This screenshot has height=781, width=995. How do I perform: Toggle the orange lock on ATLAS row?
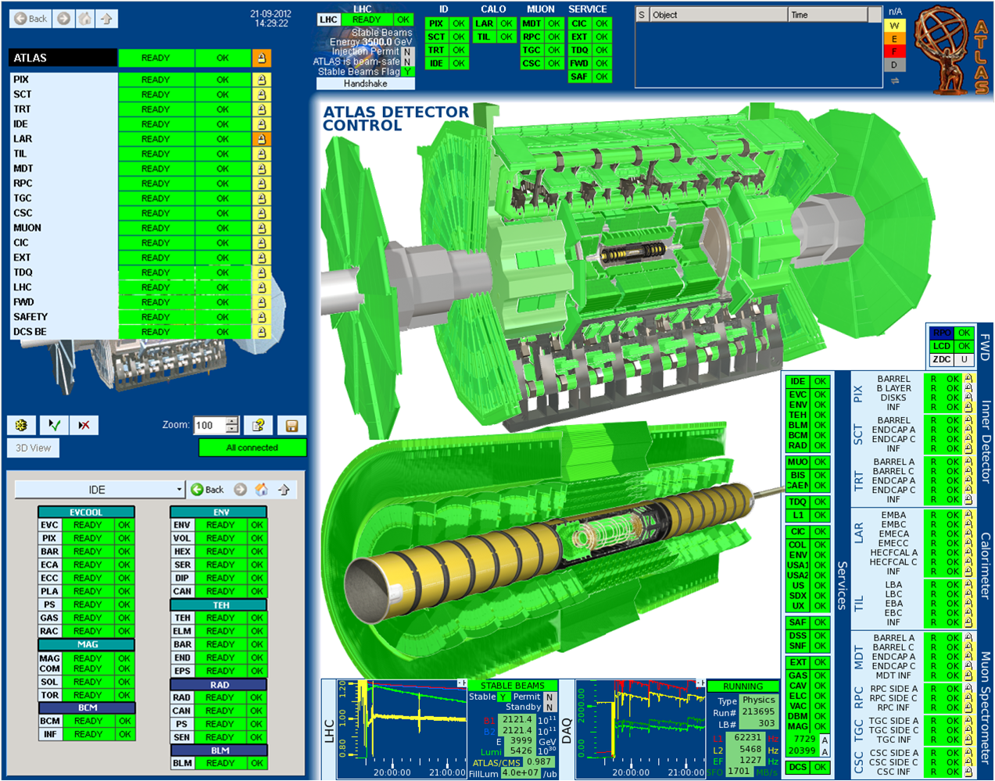[x=261, y=58]
